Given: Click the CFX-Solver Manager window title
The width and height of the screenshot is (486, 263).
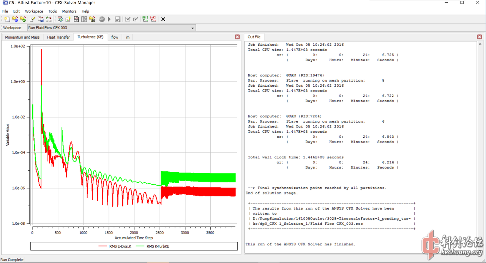Looking at the screenshot, I should [52, 3].
